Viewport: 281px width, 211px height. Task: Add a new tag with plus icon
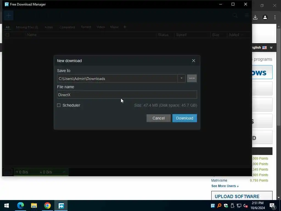tap(125, 27)
